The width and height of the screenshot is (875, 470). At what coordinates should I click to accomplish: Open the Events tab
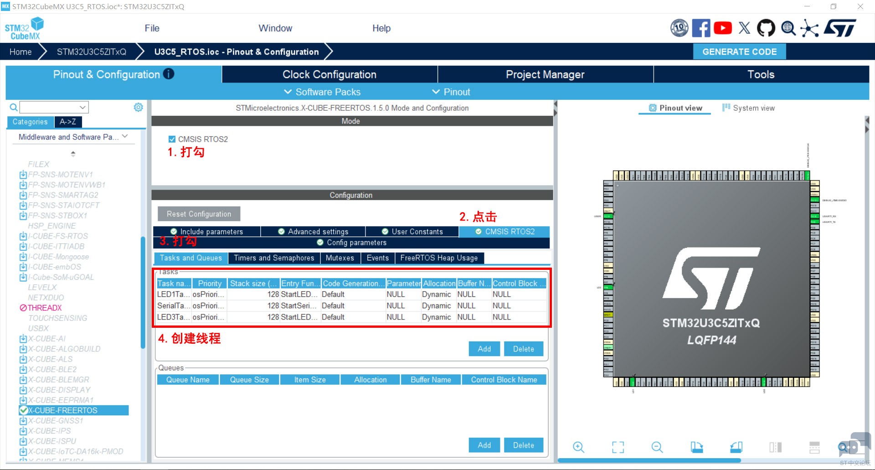378,258
